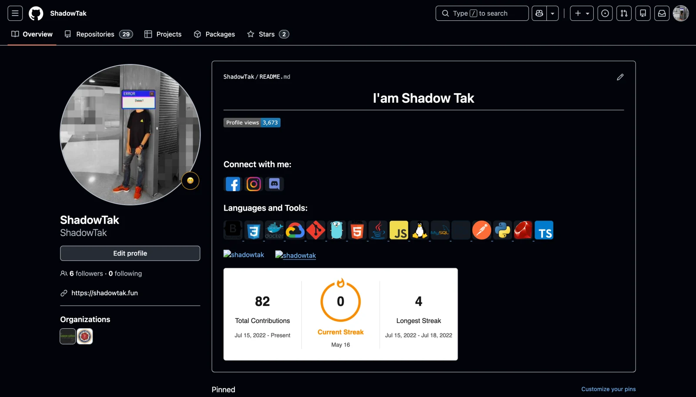Screen dimensions: 696x397
Task: Click the Go gopher icon
Action: [x=337, y=230]
